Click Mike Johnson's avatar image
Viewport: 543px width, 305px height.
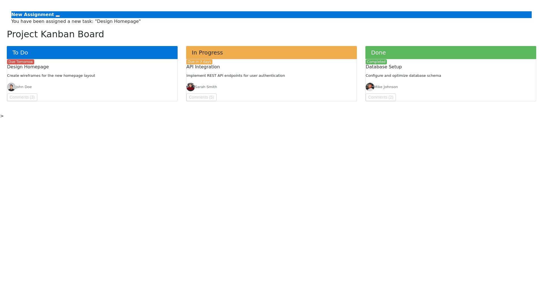point(370,87)
